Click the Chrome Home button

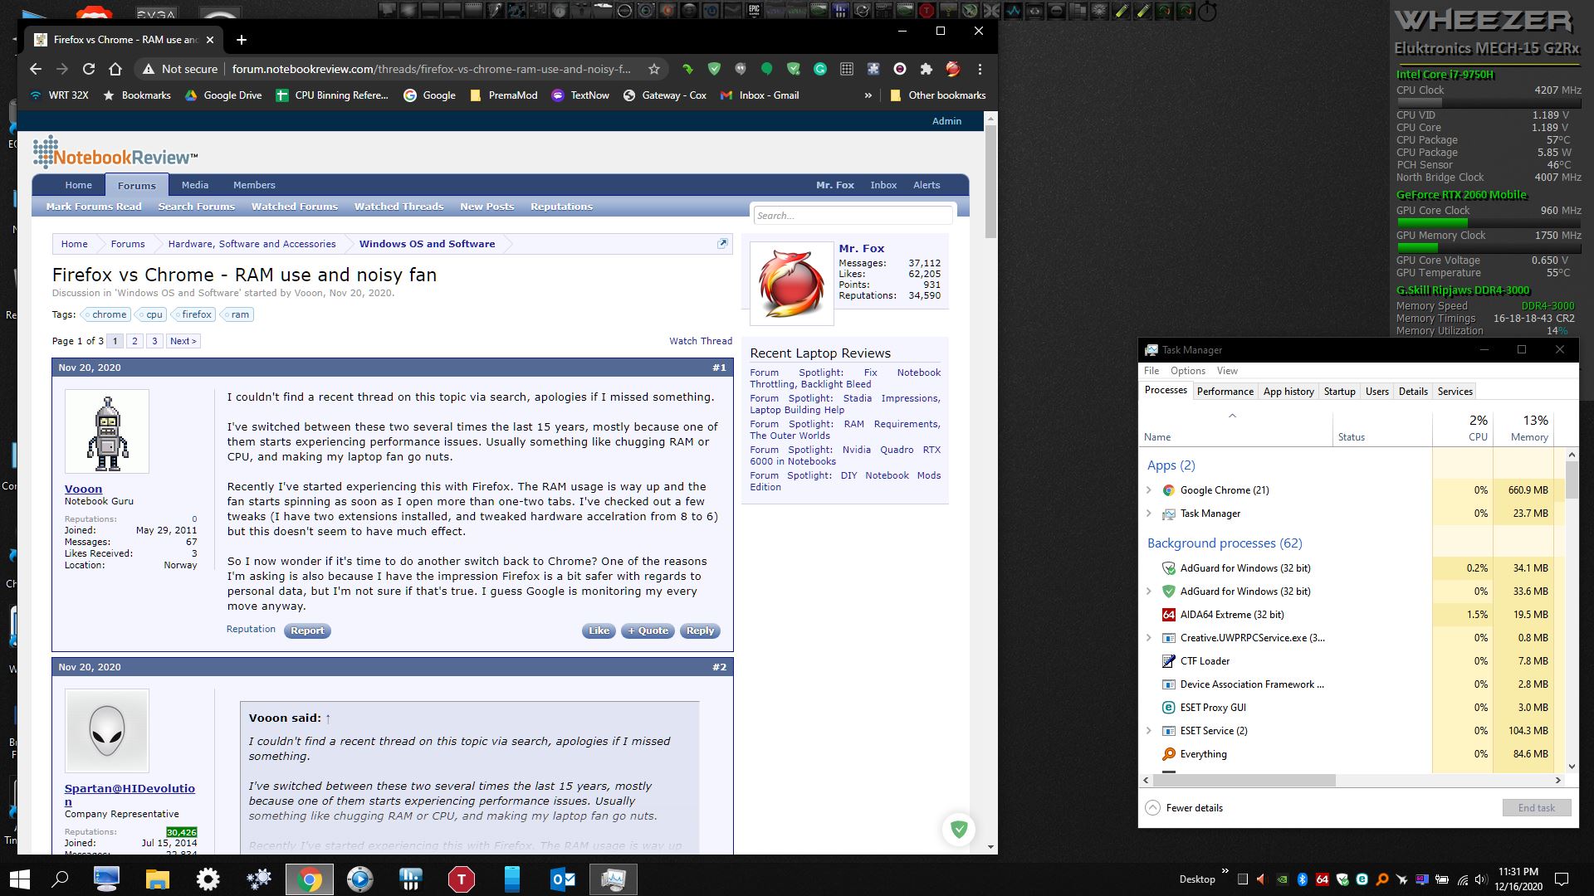115,69
